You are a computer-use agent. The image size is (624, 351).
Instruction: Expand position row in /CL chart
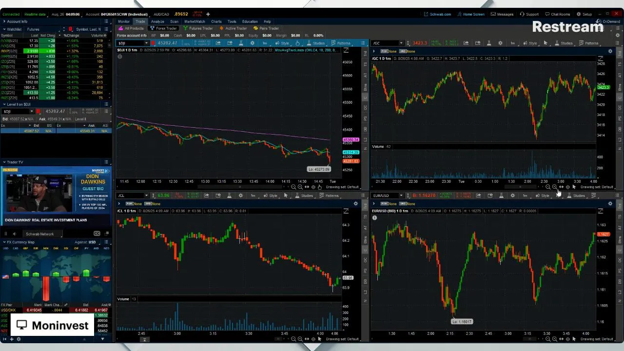[119, 203]
